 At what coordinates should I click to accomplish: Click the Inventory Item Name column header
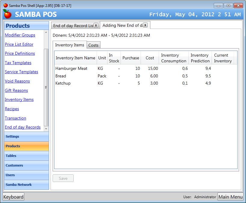[x=75, y=58]
